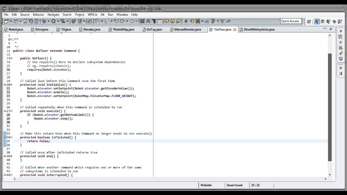Click the New file toolbar icon
The width and height of the screenshot is (347, 195).
[x=7, y=21]
